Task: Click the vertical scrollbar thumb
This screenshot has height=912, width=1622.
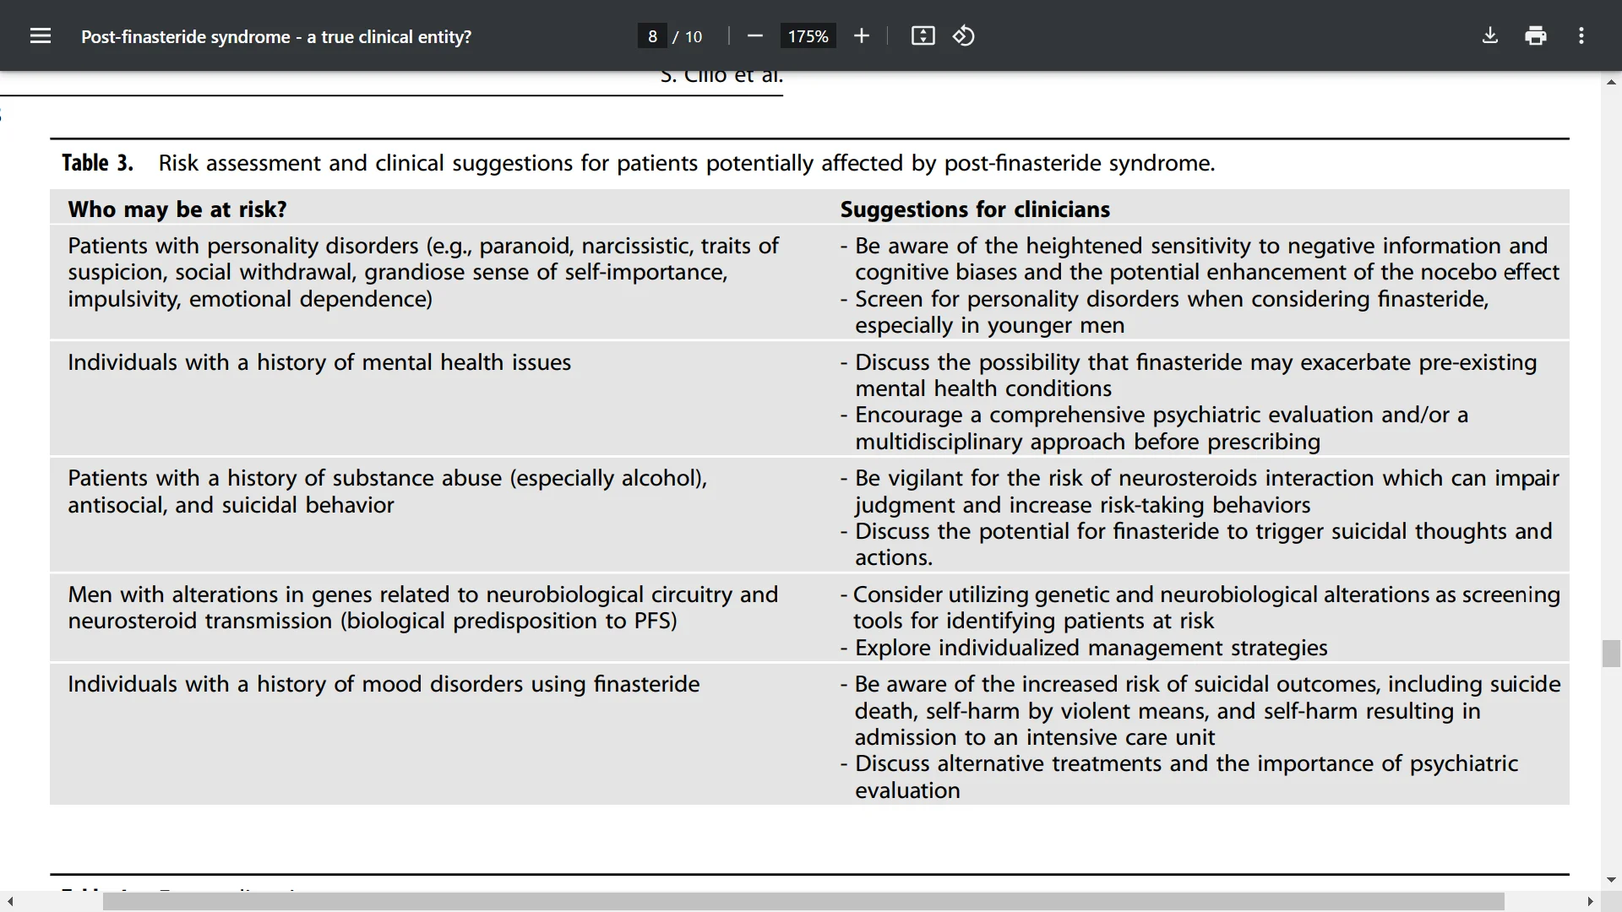Action: [x=1611, y=654]
